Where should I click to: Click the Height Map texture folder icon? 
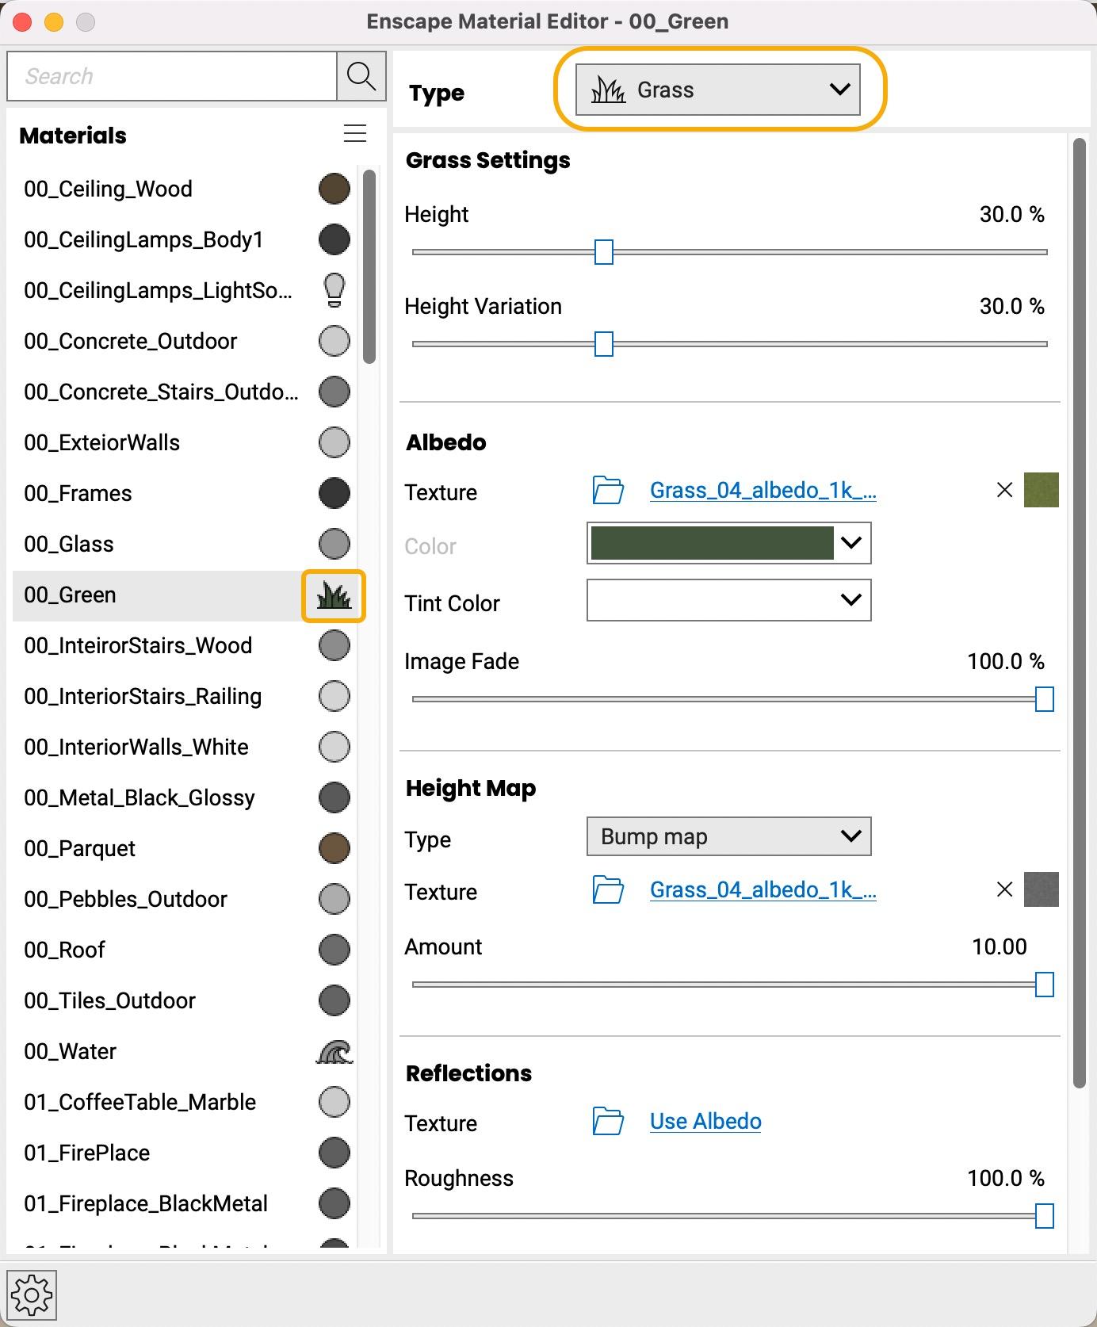click(x=608, y=890)
